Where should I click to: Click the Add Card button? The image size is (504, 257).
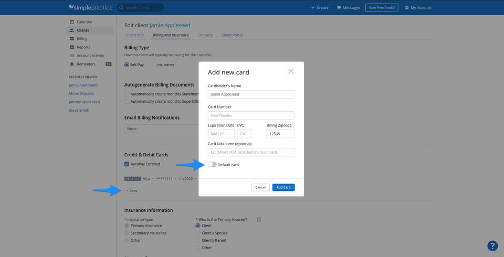[x=283, y=187]
